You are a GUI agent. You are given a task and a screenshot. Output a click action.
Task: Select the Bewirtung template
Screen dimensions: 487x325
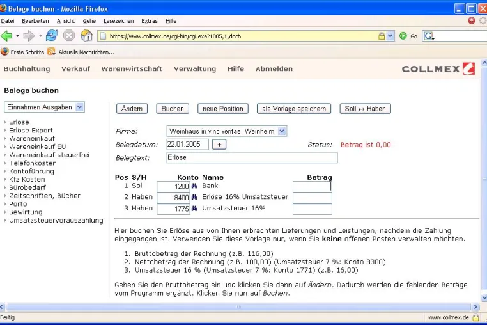point(26,212)
